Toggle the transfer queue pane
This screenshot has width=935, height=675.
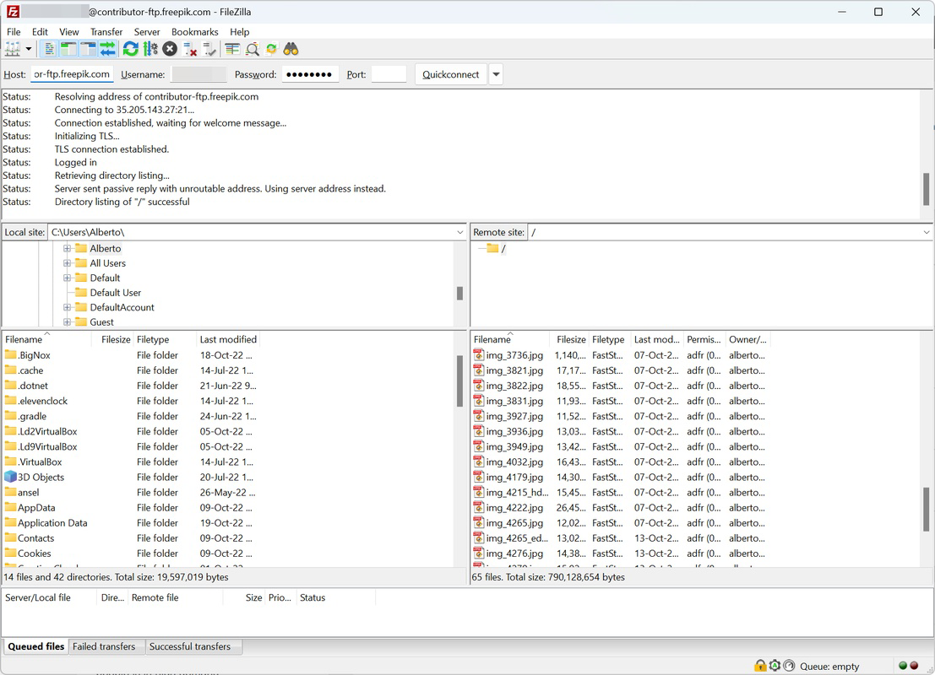coord(107,48)
